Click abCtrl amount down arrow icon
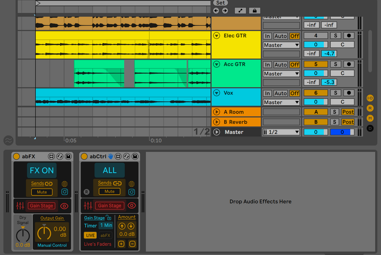 pos(131,226)
